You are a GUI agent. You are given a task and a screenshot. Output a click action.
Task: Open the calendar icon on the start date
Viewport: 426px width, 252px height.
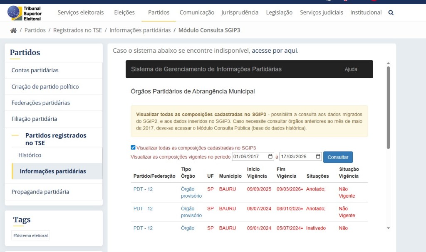(270, 157)
